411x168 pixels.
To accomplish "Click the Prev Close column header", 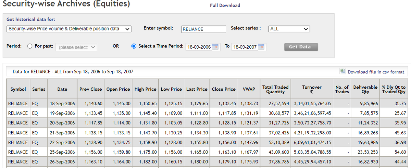I will [x=91, y=89].
